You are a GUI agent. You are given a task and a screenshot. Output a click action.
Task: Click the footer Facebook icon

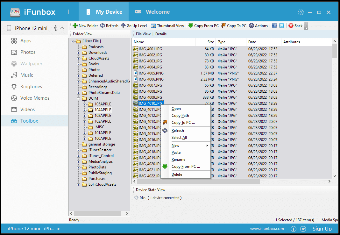coord(294,229)
